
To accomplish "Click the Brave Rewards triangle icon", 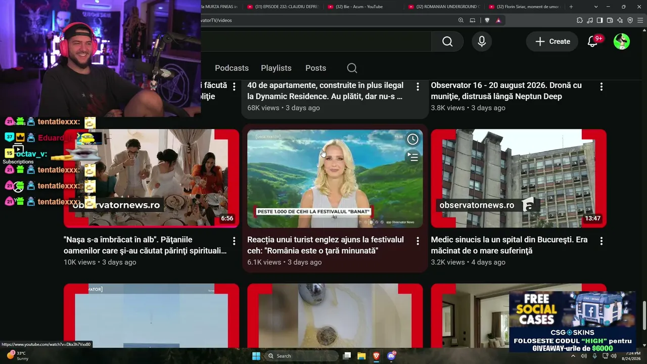I will [x=498, y=20].
